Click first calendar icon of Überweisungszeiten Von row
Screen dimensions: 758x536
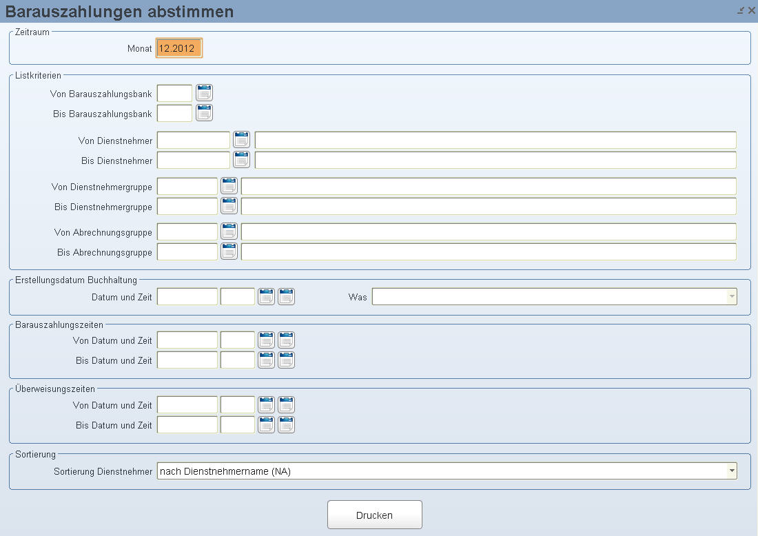pyautogui.click(x=267, y=404)
